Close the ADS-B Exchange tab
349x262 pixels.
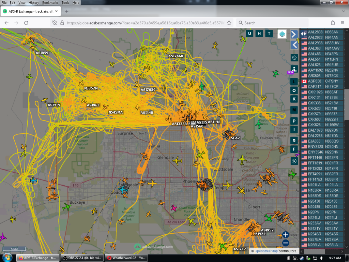coord(57,11)
